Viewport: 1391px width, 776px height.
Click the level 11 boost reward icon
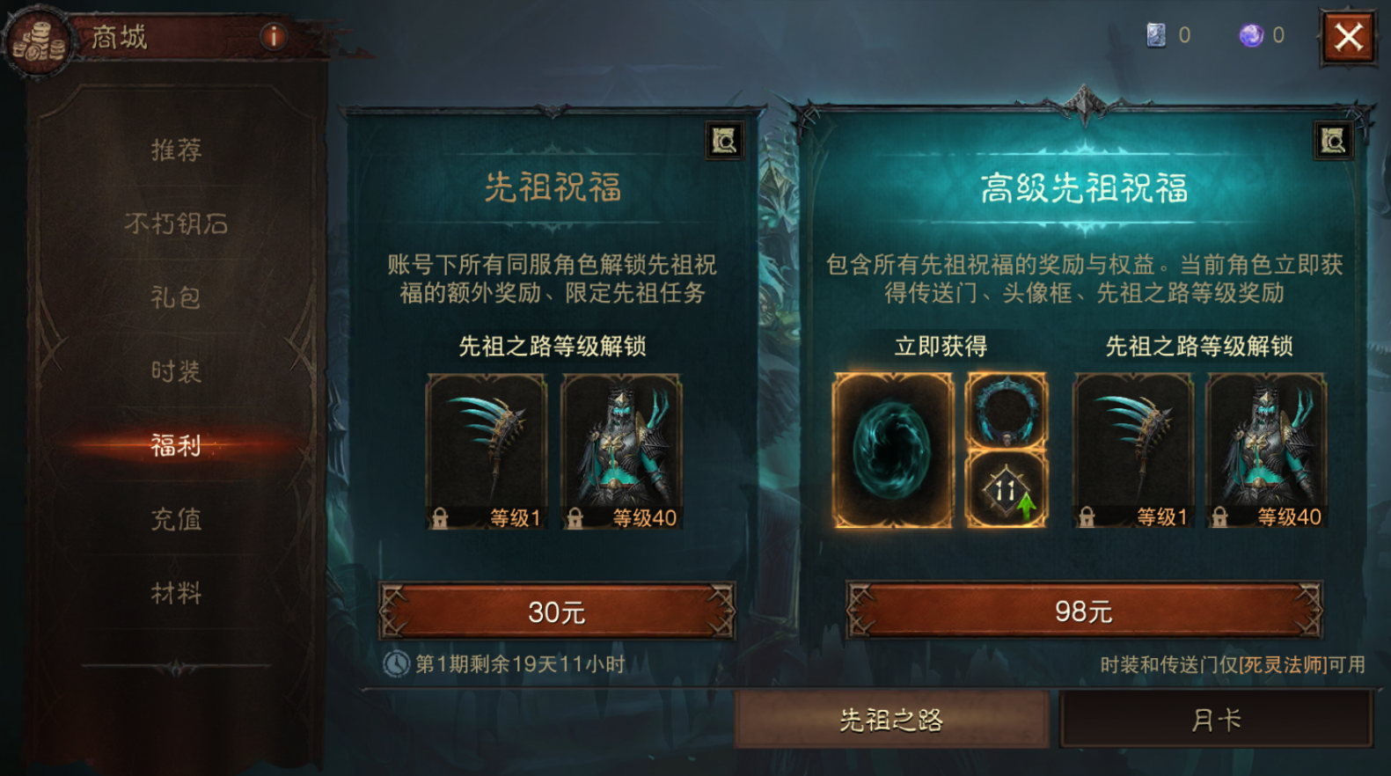[x=1007, y=489]
